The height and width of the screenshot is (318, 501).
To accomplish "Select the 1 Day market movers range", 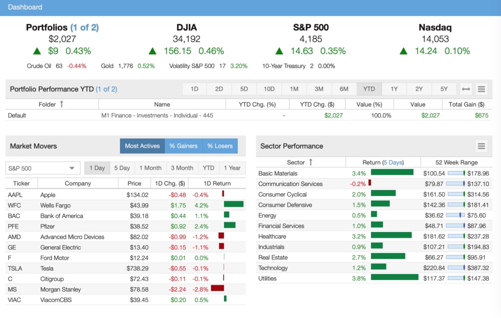I will (x=97, y=168).
